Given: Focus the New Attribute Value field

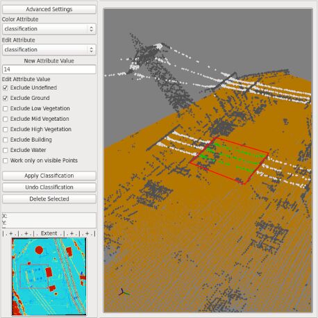Looking at the screenshot, I should coord(49,69).
